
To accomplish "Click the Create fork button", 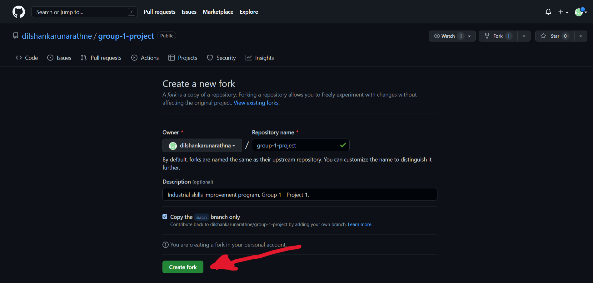I will [x=183, y=267].
